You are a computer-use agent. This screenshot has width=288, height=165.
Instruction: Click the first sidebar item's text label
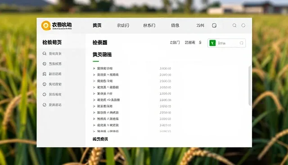(55, 54)
